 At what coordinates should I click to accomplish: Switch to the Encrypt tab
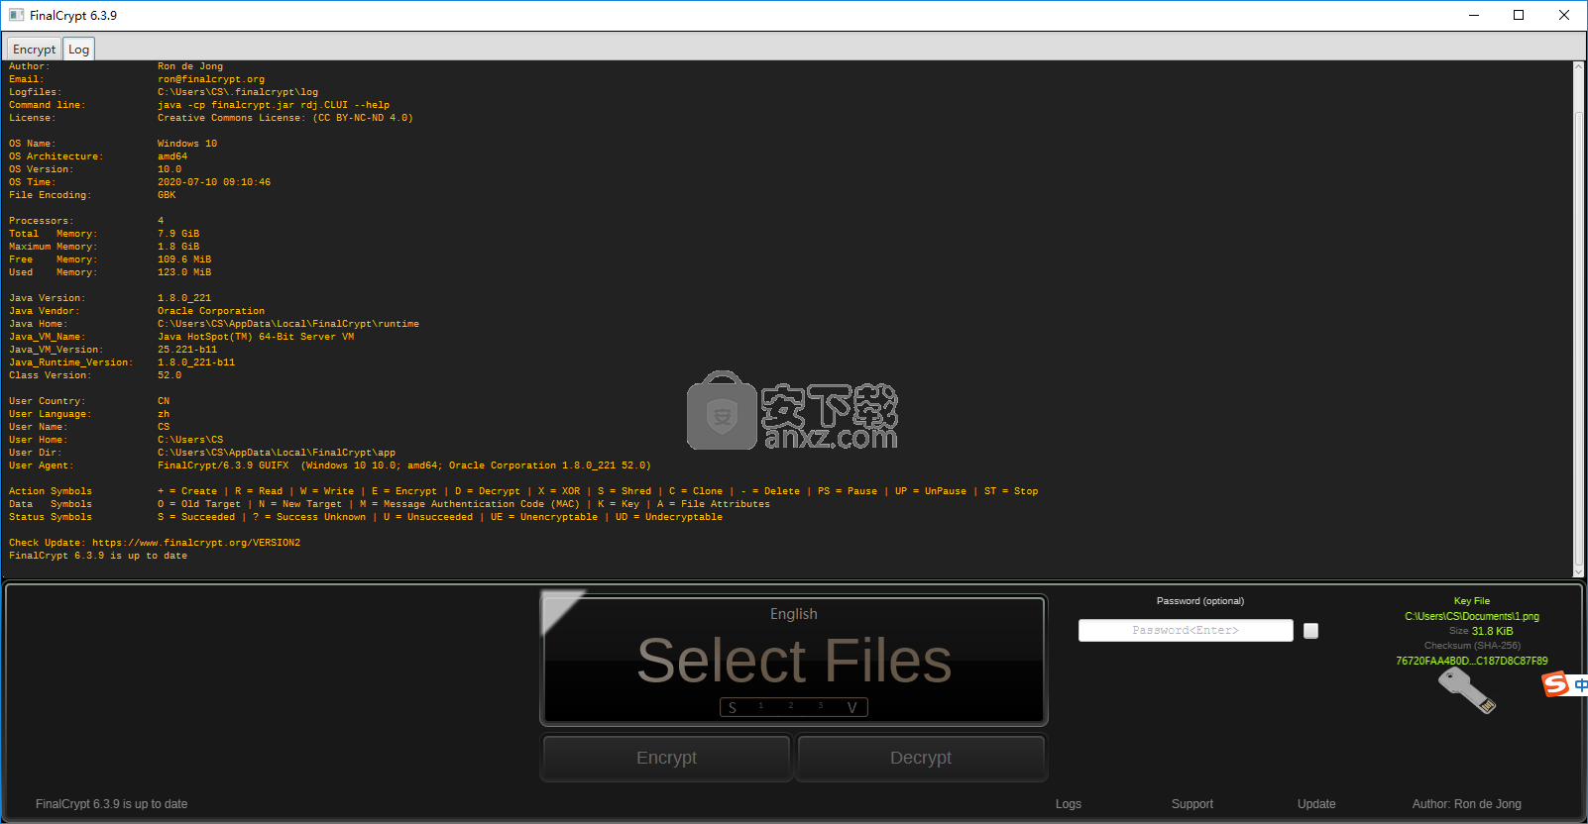coord(35,50)
